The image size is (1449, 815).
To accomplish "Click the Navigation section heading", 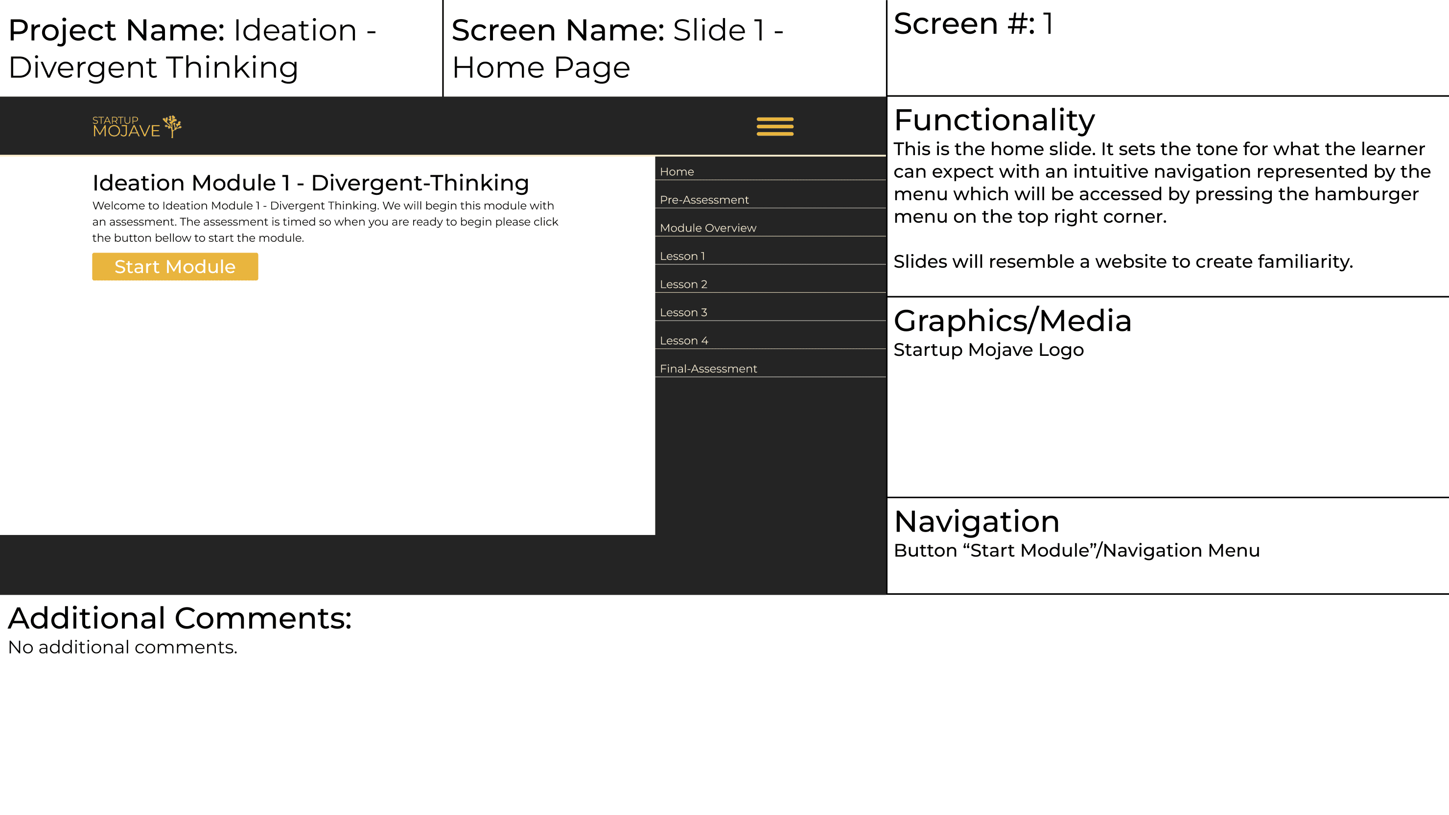I will click(x=977, y=521).
